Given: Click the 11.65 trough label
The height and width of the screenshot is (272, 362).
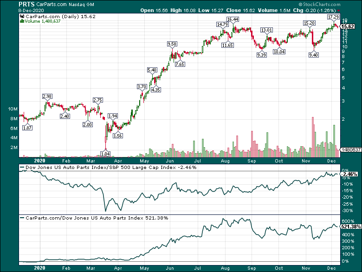Looking at the screenshot, I should pyautogui.click(x=227, y=45).
